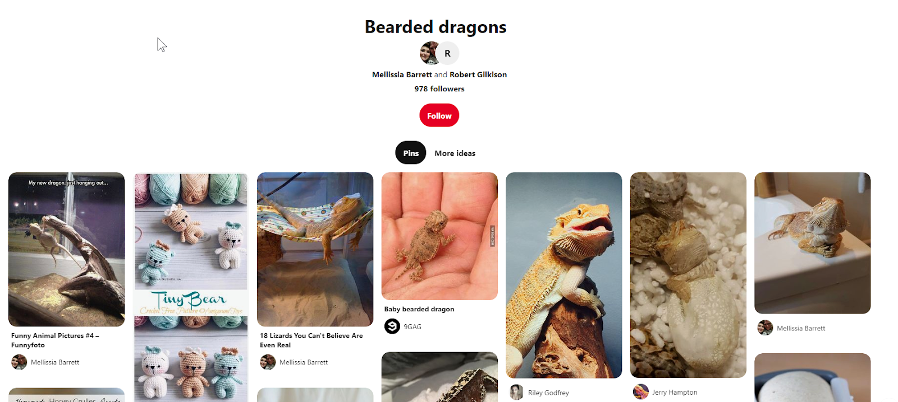The image size is (898, 402).
Task: View the 978 followers list
Action: [439, 89]
